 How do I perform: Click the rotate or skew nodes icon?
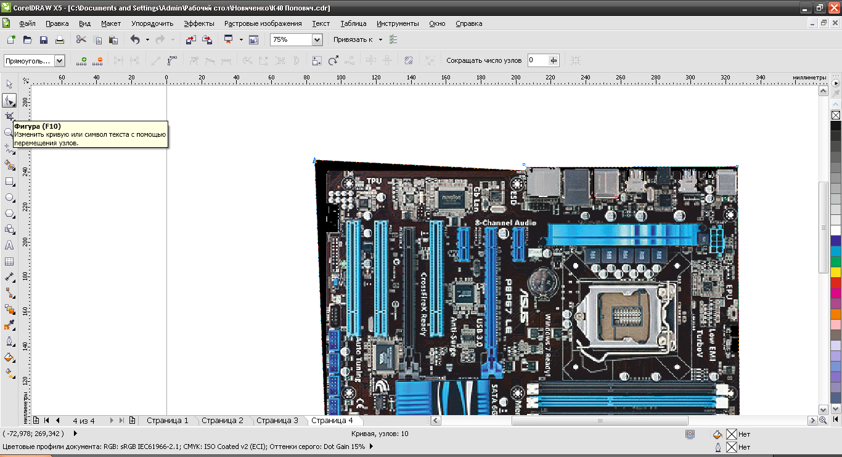(x=333, y=60)
